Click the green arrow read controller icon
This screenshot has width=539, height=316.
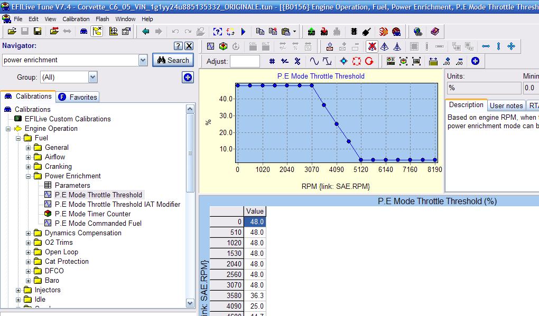point(311,32)
